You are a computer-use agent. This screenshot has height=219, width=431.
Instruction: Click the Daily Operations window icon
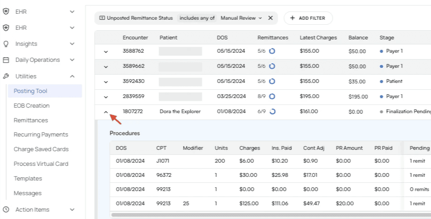coord(6,60)
